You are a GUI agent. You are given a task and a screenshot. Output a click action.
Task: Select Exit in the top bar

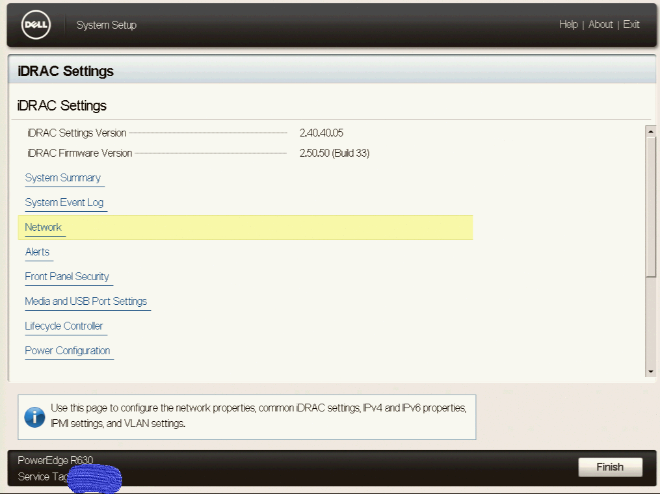(631, 25)
